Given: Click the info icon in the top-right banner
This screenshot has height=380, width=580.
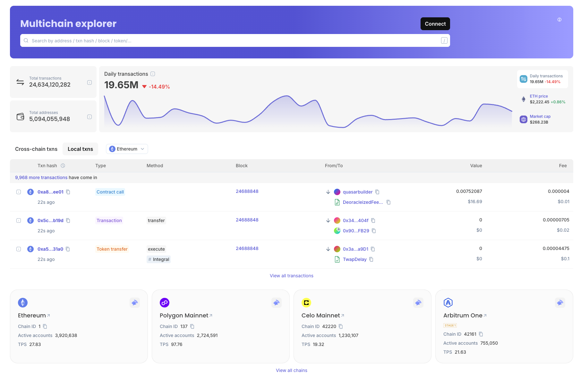Looking at the screenshot, I should click(559, 20).
